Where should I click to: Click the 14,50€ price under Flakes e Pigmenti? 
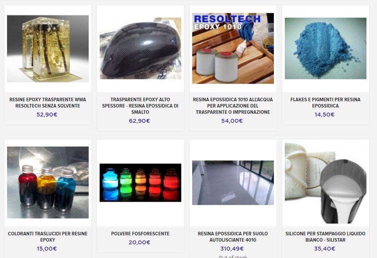[325, 115]
